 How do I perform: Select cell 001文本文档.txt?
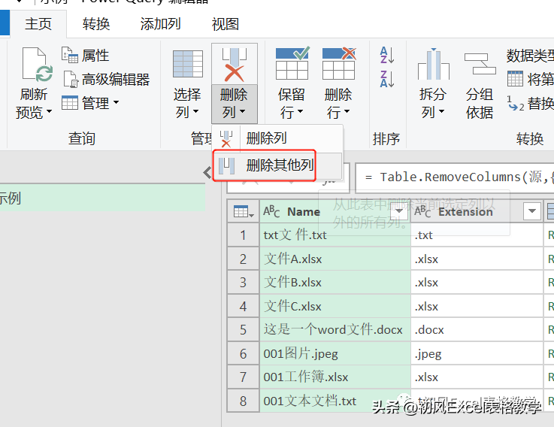click(x=335, y=401)
